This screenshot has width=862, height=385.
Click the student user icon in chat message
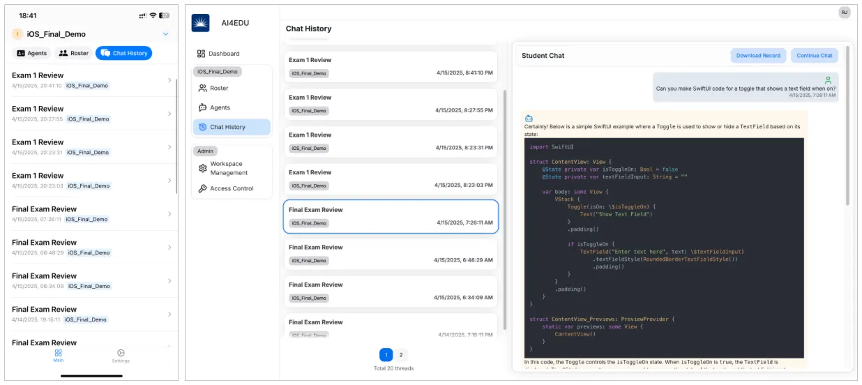(x=828, y=80)
